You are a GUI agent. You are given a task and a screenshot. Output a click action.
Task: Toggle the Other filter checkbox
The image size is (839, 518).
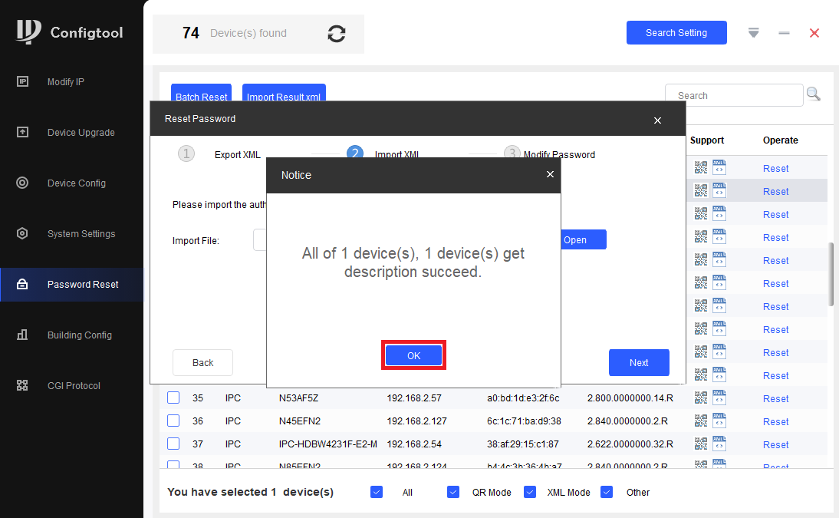coord(606,492)
